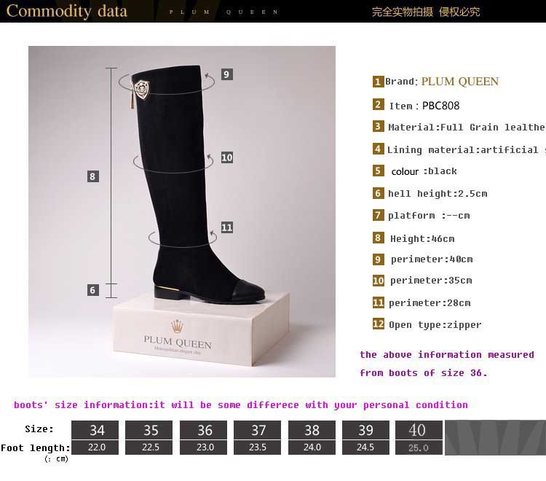This screenshot has width=546, height=481.
Task: Pick size 40 tile
Action: (x=419, y=430)
